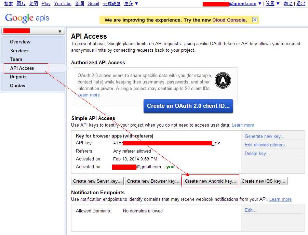This screenshot has width=308, height=235.
Task: Select Team in the sidebar
Action: point(16,59)
